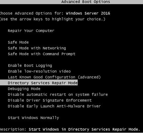Click the Windows Server 2016 label
The width and height of the screenshot is (143, 133).
88,13
